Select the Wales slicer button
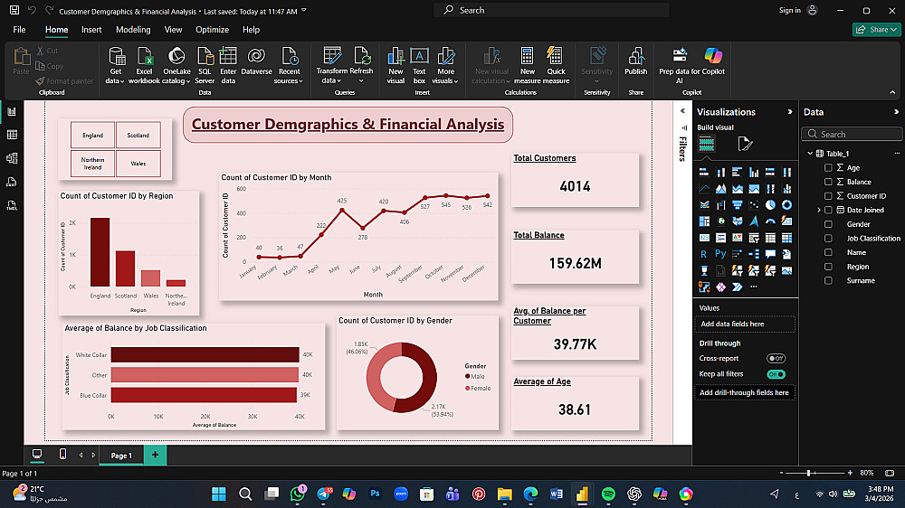Screen dimensions: 905x508 coord(138,164)
